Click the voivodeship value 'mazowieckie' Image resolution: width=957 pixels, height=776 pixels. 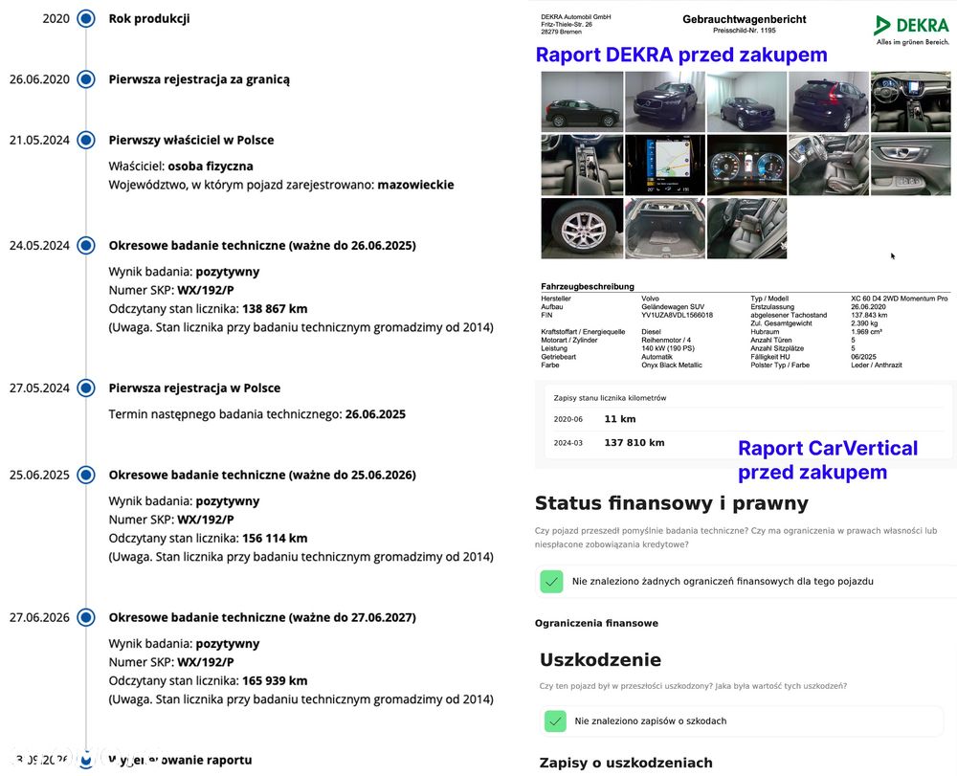pos(415,185)
